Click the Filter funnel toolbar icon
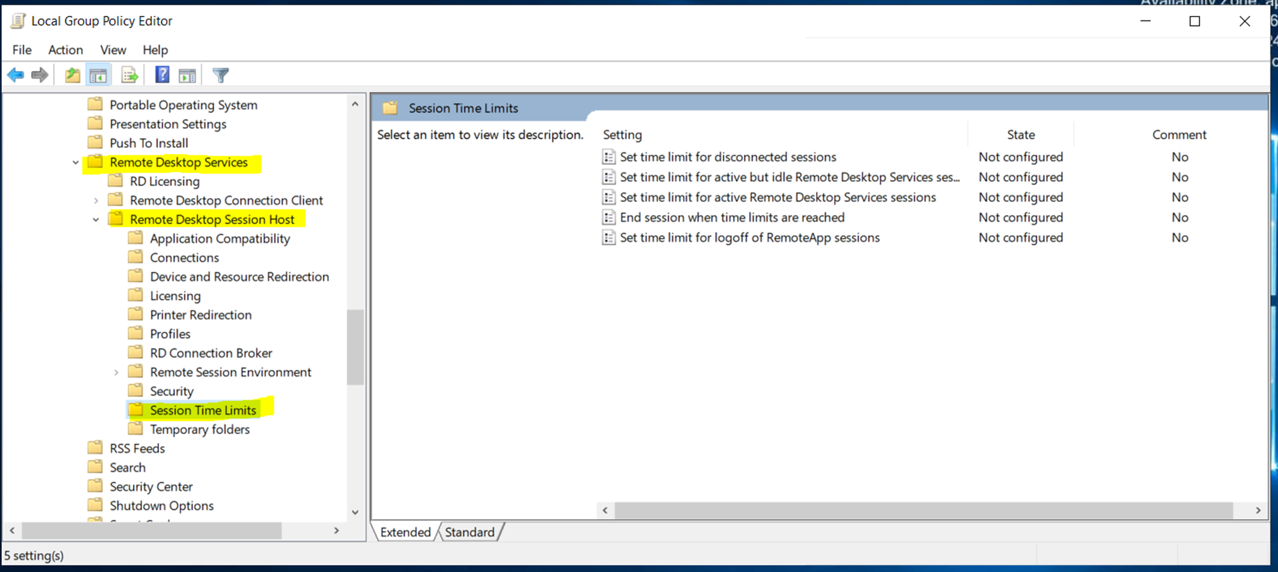The image size is (1278, 572). tap(220, 75)
